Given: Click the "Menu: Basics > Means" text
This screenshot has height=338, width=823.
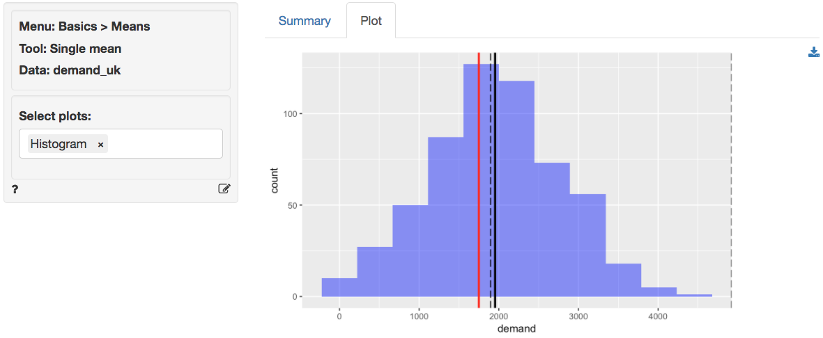Looking at the screenshot, I should [84, 27].
